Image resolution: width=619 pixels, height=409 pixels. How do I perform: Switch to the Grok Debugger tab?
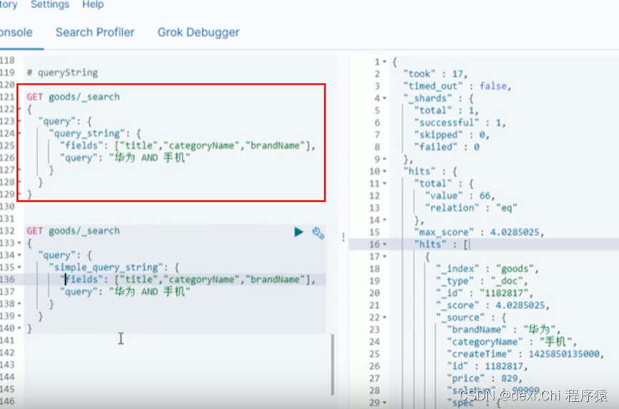tap(198, 32)
